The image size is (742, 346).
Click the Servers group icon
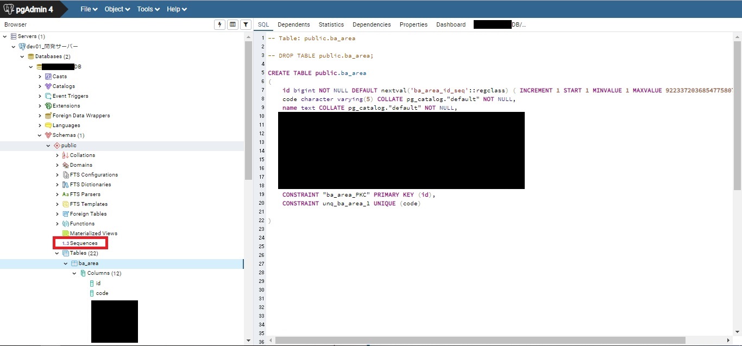click(x=14, y=36)
